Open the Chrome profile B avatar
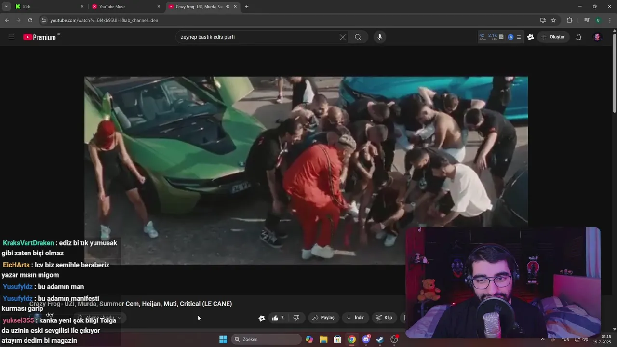 (598, 20)
